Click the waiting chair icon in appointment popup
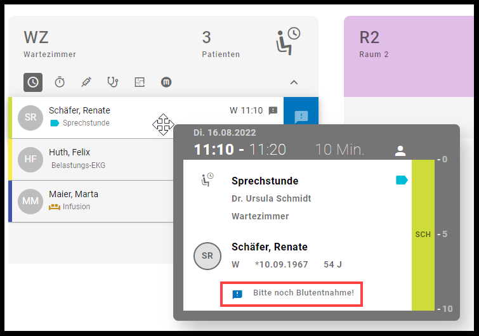Screen dimensions: 479x336 (x=207, y=179)
